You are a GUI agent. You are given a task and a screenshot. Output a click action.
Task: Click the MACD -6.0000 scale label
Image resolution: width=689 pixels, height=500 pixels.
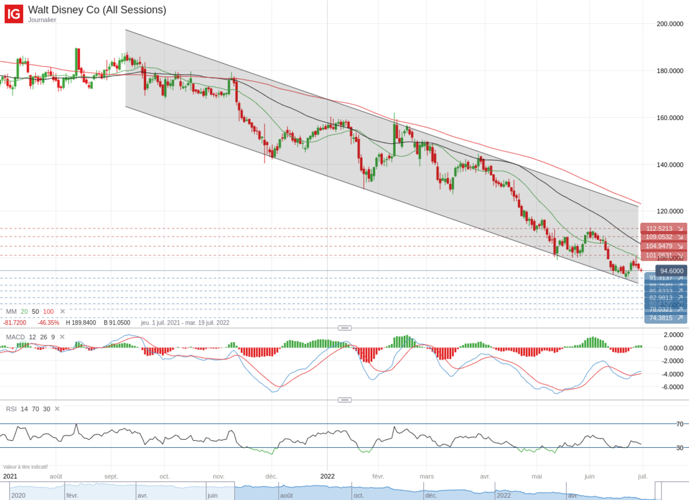pos(672,387)
